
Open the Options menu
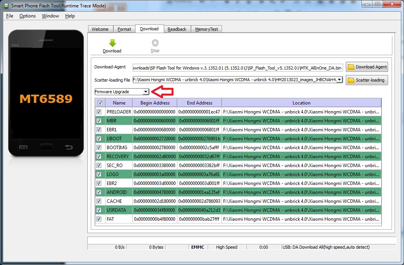tap(28, 16)
